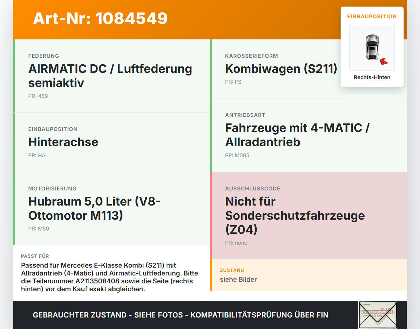Click the car top-view installation position image
The image size is (420, 329).
click(372, 48)
